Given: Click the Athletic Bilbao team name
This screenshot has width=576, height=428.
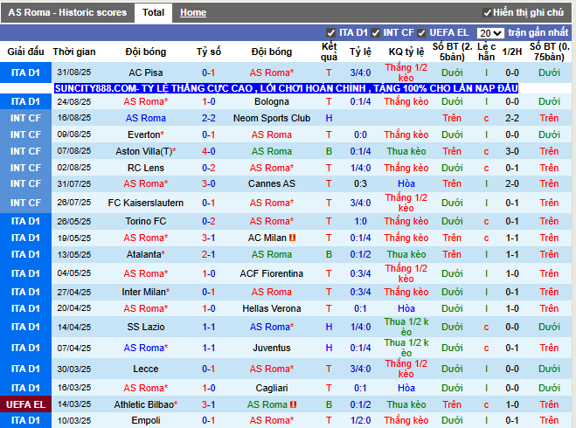Looking at the screenshot, I should pyautogui.click(x=145, y=404).
